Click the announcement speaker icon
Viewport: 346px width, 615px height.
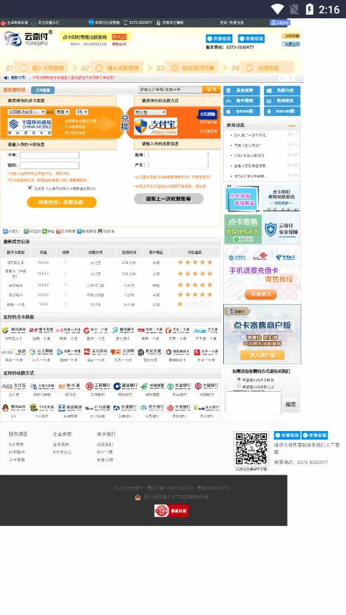(x=6, y=78)
